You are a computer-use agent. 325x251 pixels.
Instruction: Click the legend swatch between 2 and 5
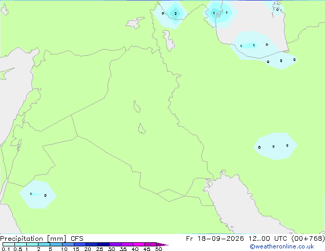click(44, 244)
